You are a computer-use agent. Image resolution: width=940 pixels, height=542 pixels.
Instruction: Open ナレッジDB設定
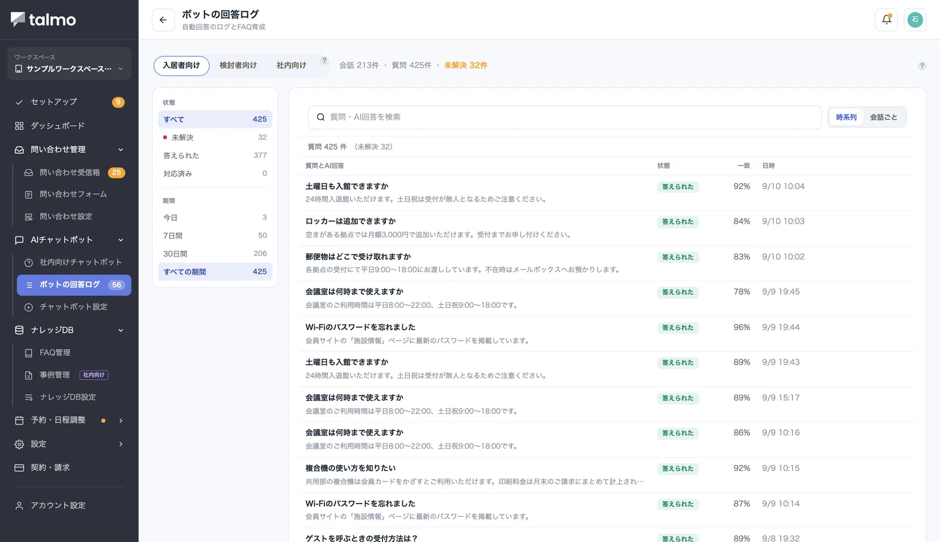point(74,398)
